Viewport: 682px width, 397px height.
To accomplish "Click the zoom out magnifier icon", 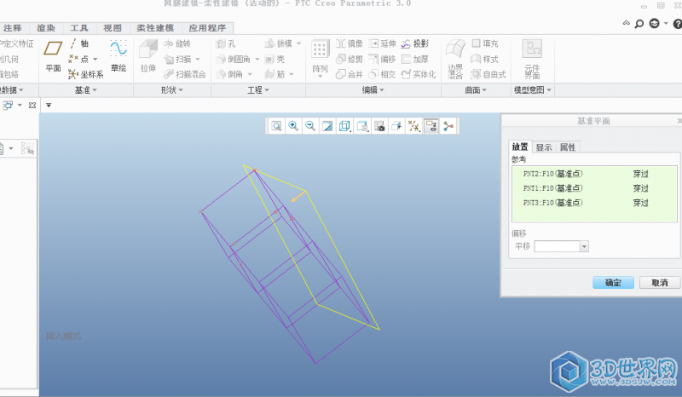I will [310, 126].
